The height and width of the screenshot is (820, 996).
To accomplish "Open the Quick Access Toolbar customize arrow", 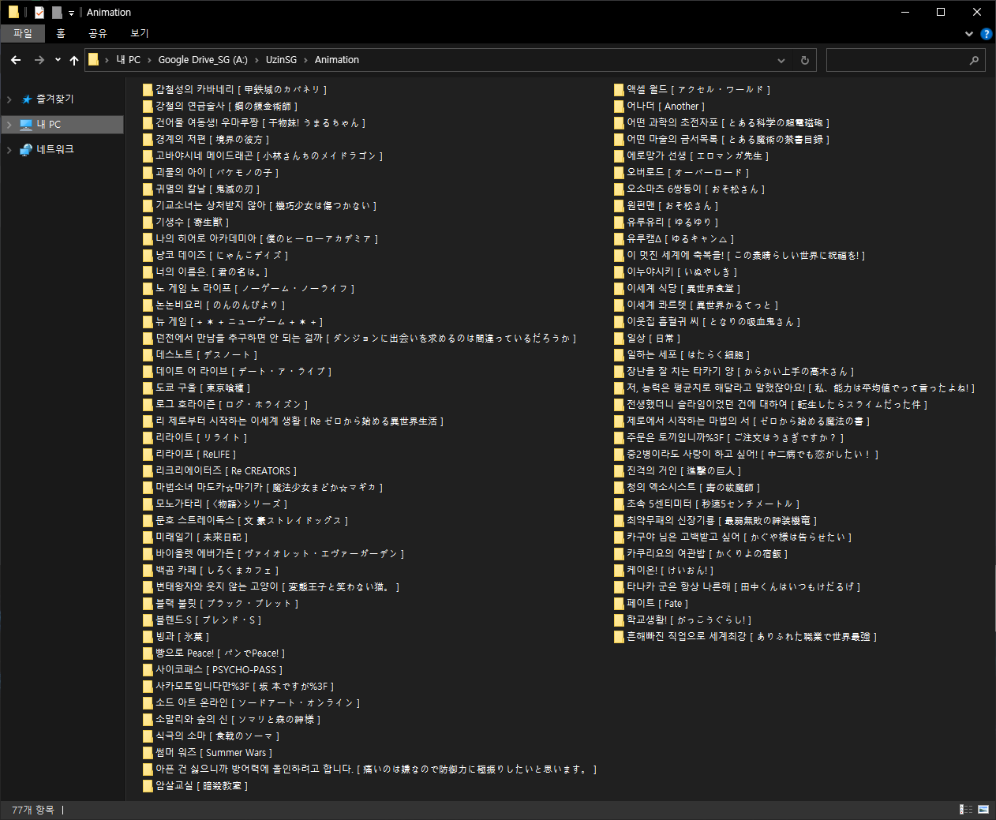I will [71, 13].
